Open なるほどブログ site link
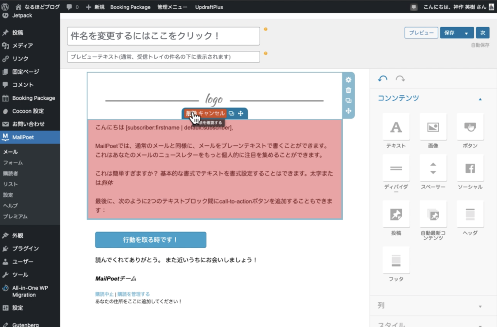Screen dimensions: 497x327 (x=38, y=7)
